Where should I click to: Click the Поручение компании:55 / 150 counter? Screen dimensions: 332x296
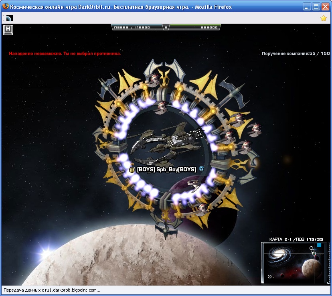(x=296, y=53)
